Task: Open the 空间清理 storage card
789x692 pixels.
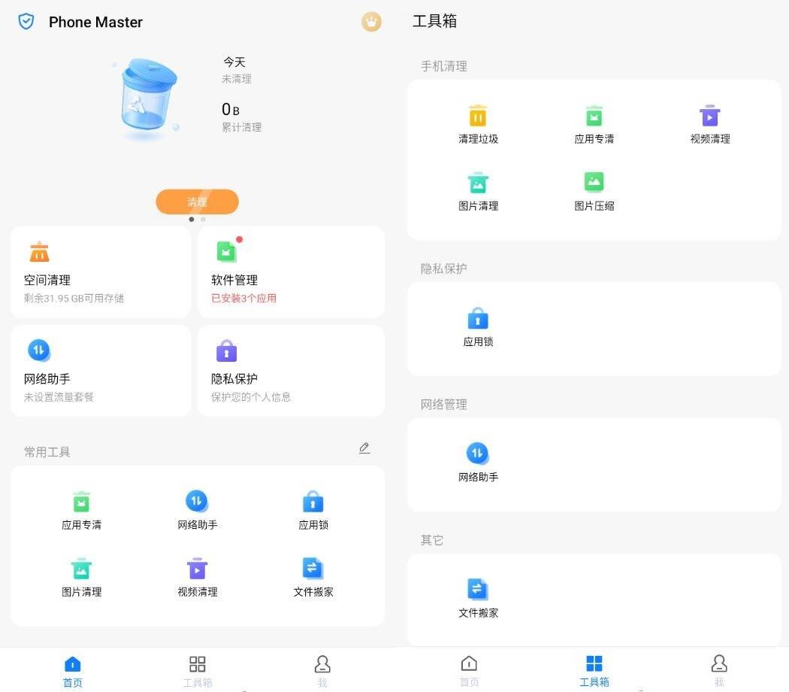Action: coord(101,272)
